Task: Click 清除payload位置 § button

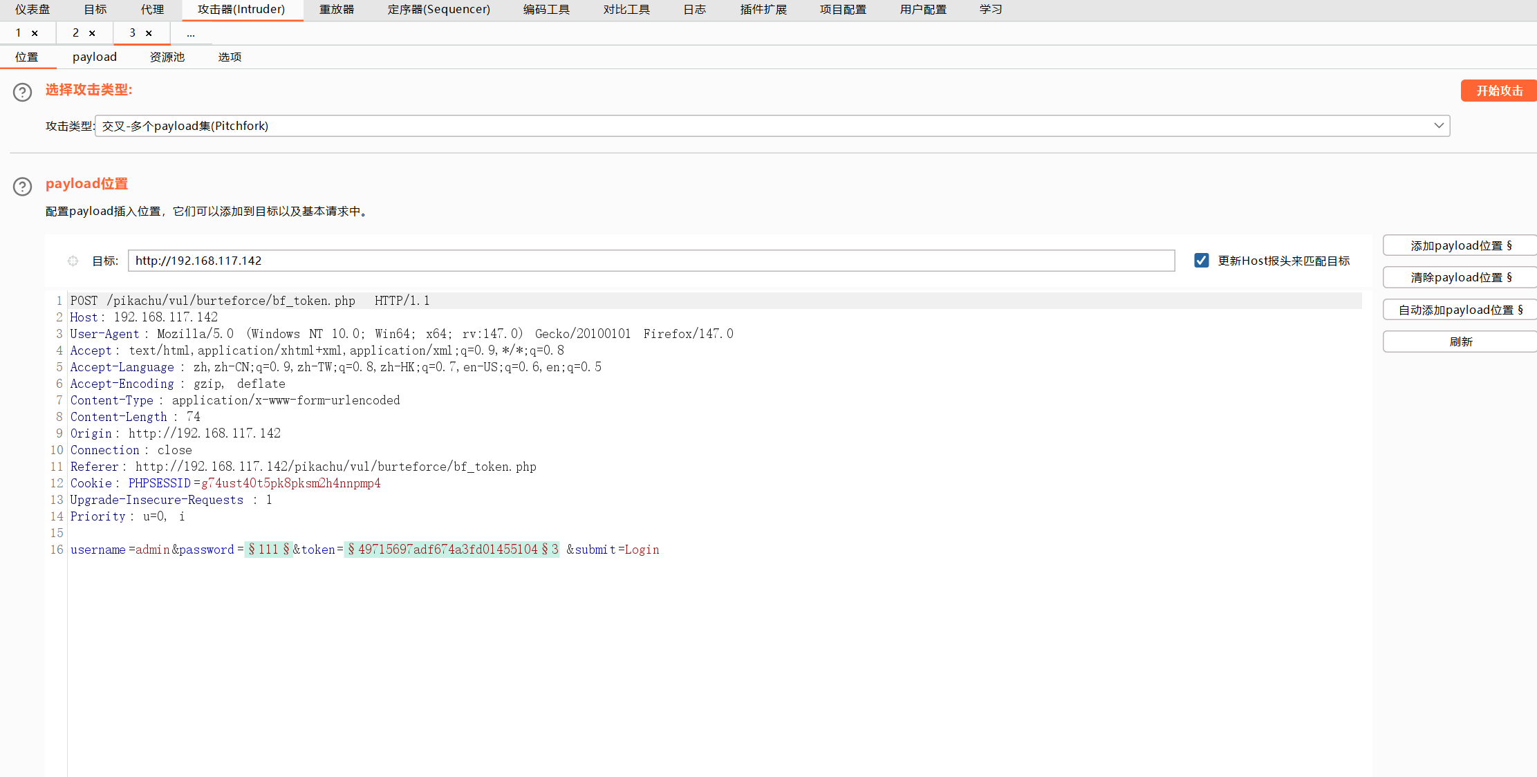Action: 1460,277
